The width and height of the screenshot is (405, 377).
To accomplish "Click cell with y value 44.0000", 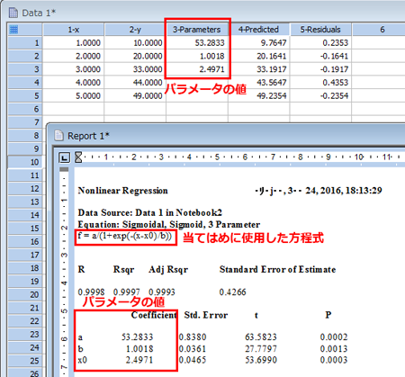I will 135,82.
